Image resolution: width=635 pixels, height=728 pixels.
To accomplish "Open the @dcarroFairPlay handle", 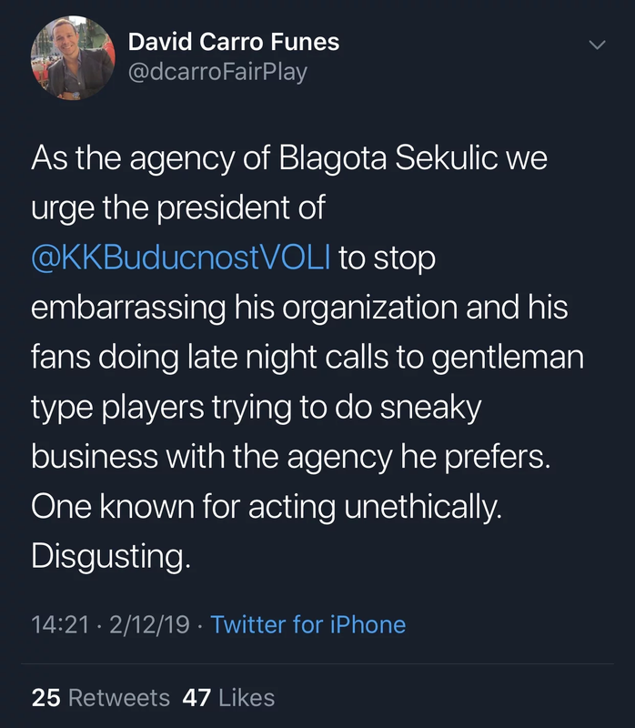I will (x=217, y=71).
